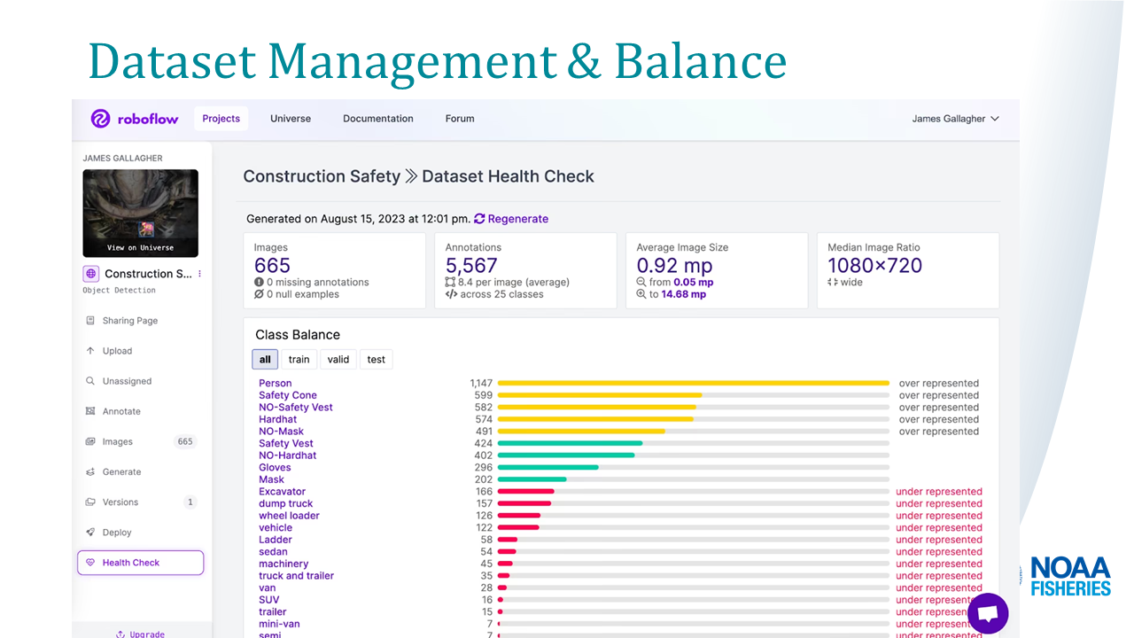Click the project thumbnail View on Universe
This screenshot has width=1134, height=638.
(x=140, y=214)
